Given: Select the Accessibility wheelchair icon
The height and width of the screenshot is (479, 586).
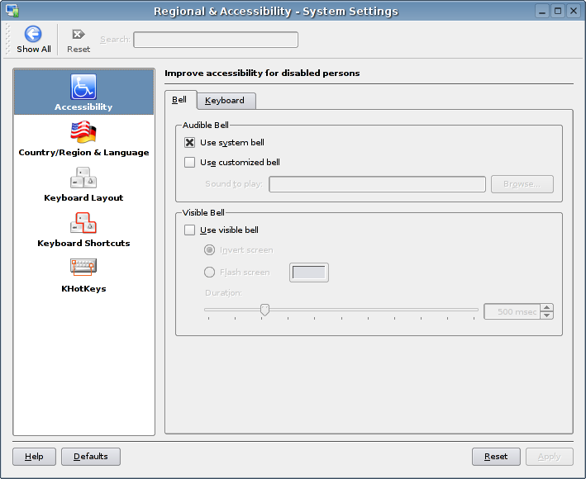Looking at the screenshot, I should click(83, 87).
